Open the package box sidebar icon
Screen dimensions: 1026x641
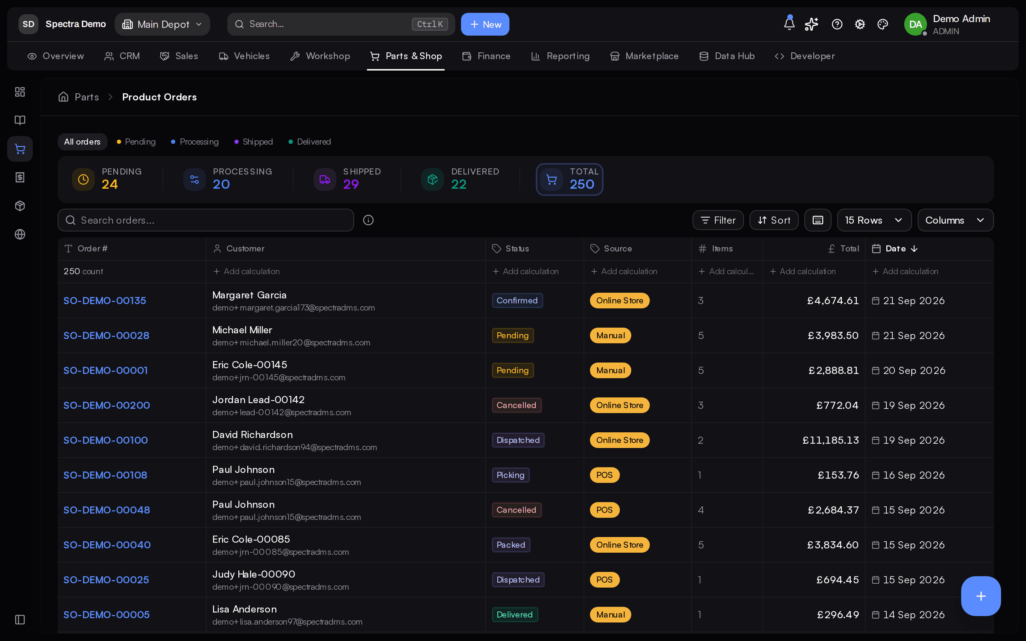20,206
